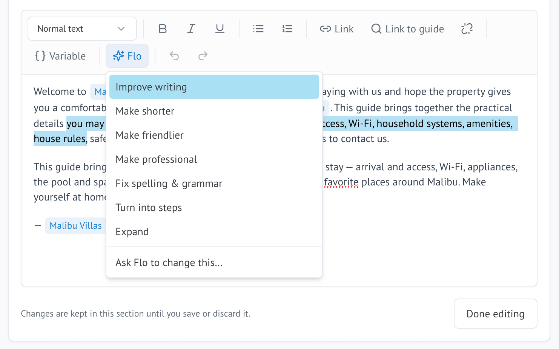
Task: Choose Improve writing from Flo menu
Action: tap(214, 87)
